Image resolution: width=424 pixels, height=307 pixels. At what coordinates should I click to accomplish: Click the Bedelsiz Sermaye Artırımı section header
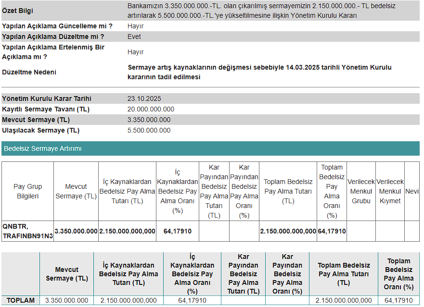[x=43, y=149]
